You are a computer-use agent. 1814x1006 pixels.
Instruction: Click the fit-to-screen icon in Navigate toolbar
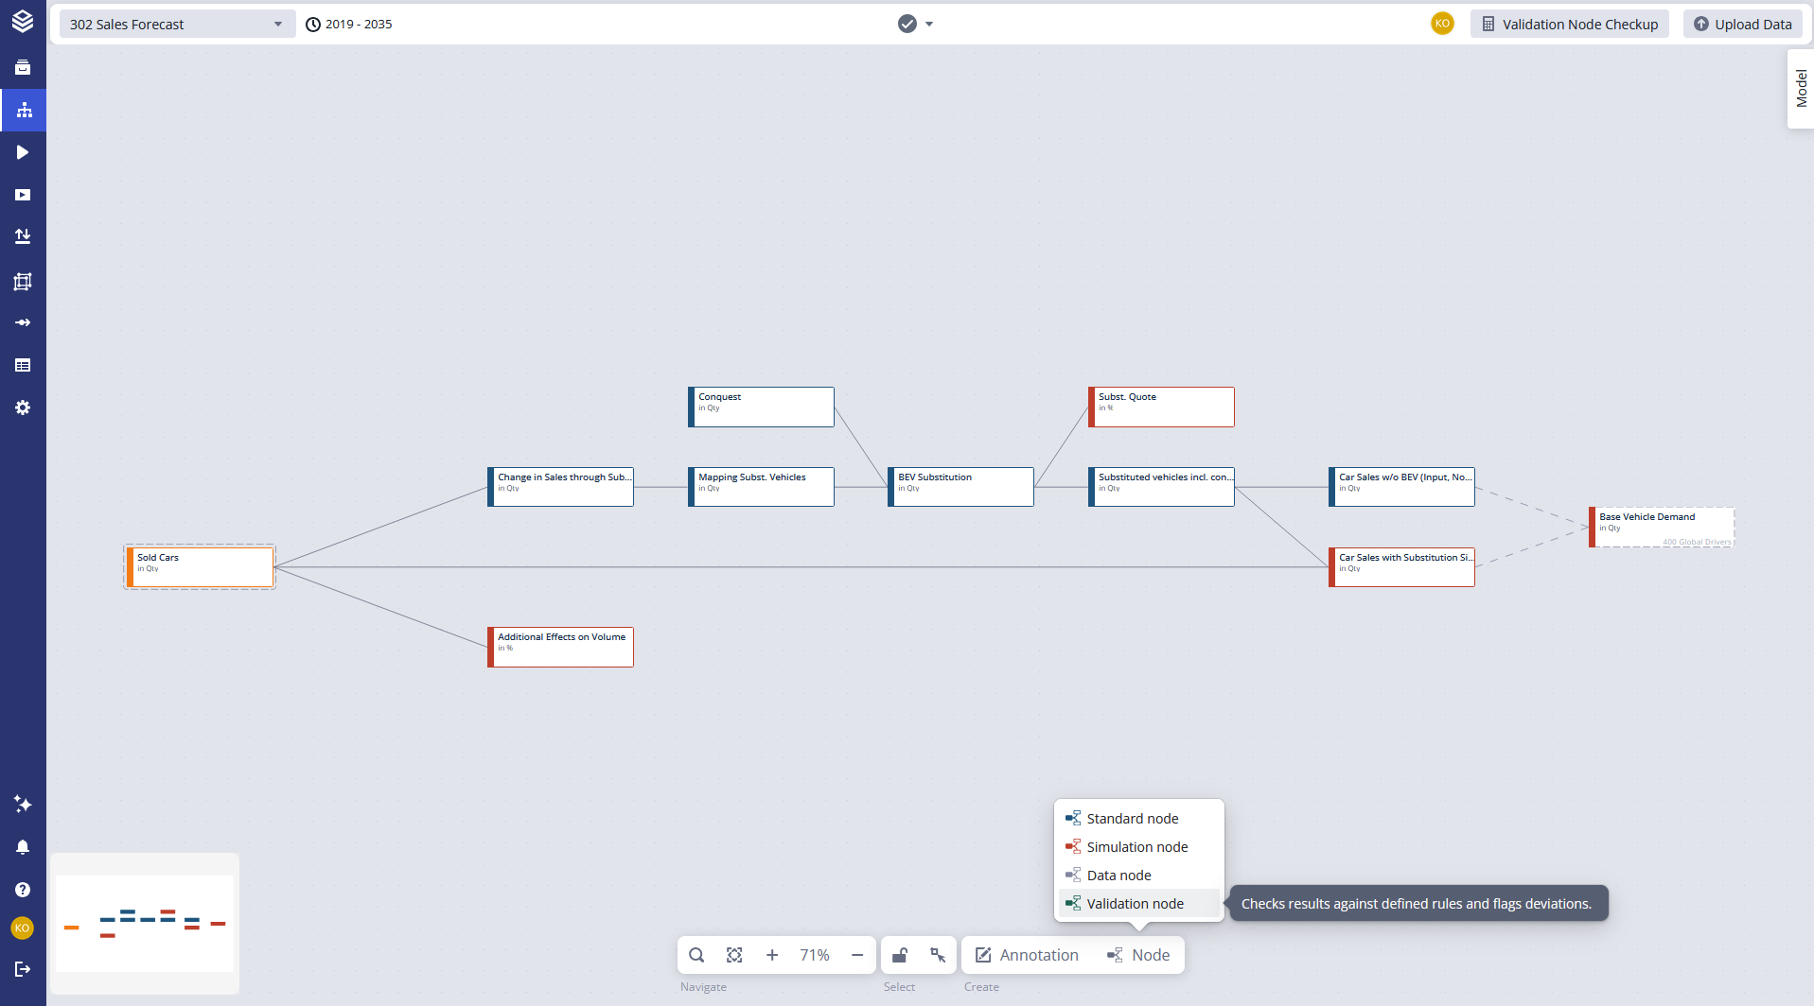(734, 955)
